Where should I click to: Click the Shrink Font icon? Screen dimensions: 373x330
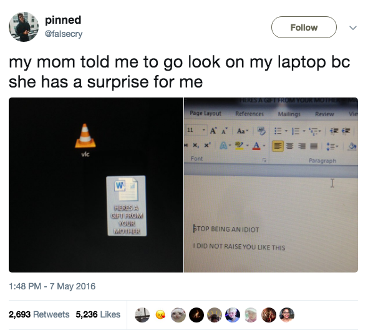point(224,131)
